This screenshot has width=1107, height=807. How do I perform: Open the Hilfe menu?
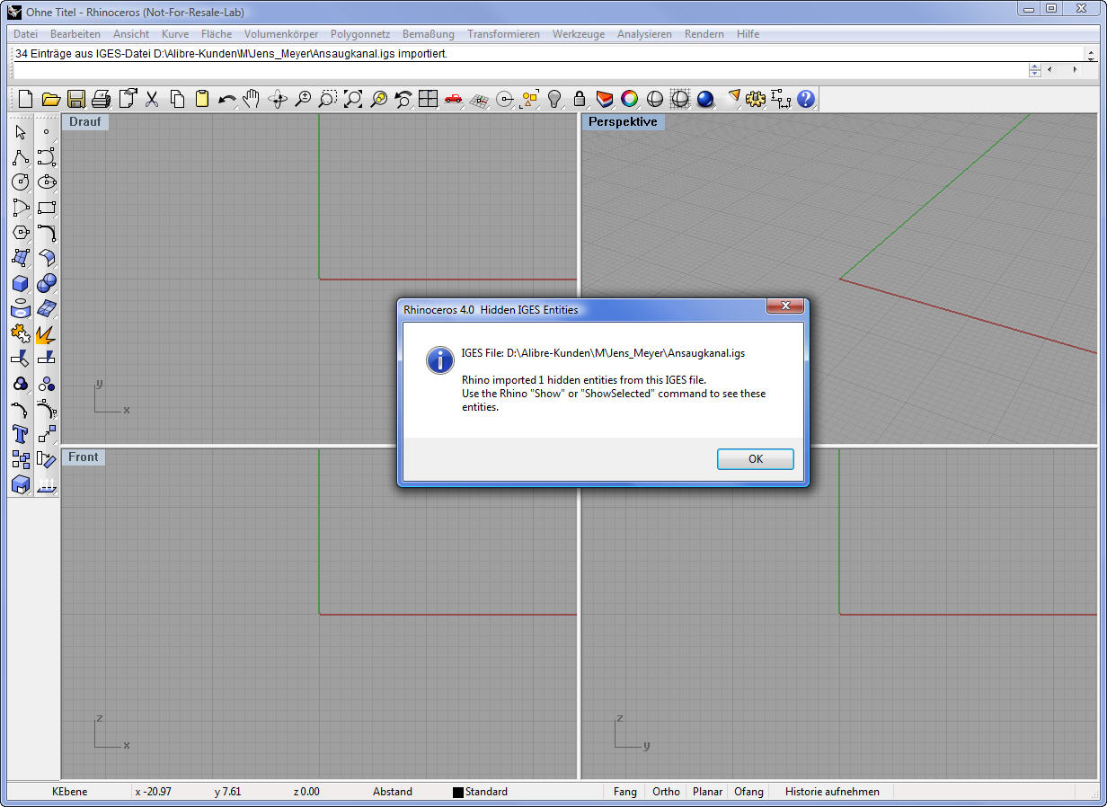[748, 34]
